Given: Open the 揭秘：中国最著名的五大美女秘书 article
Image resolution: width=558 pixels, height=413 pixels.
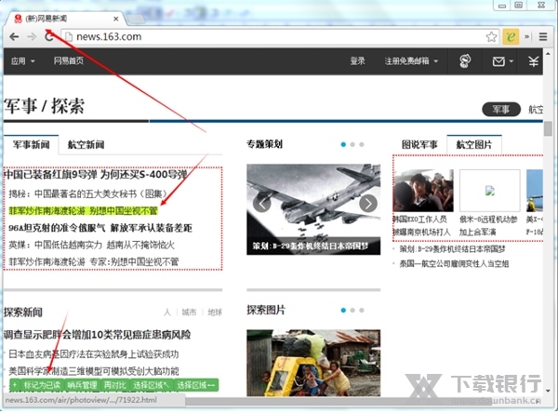Looking at the screenshot, I should click(88, 193).
